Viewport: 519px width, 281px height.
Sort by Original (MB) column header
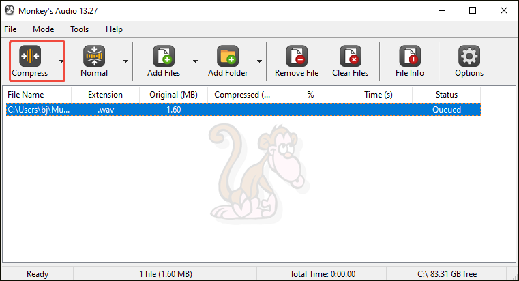pyautogui.click(x=173, y=95)
